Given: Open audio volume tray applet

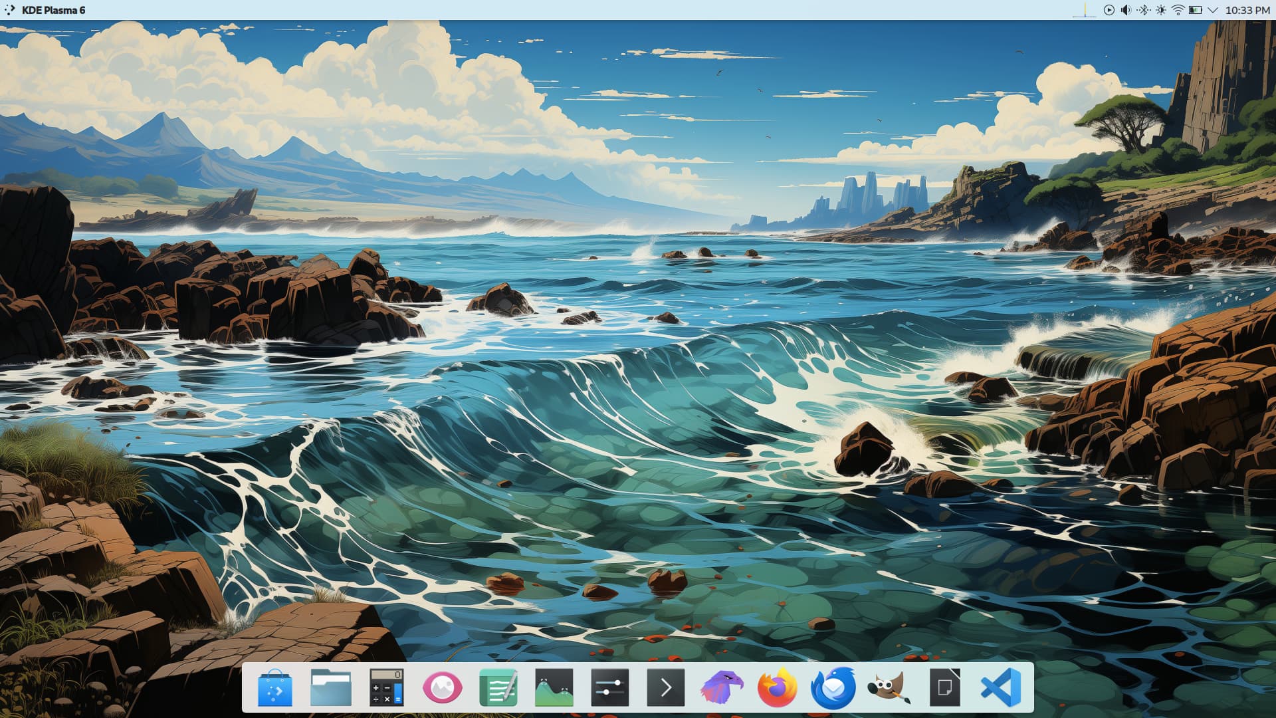Looking at the screenshot, I should point(1126,10).
